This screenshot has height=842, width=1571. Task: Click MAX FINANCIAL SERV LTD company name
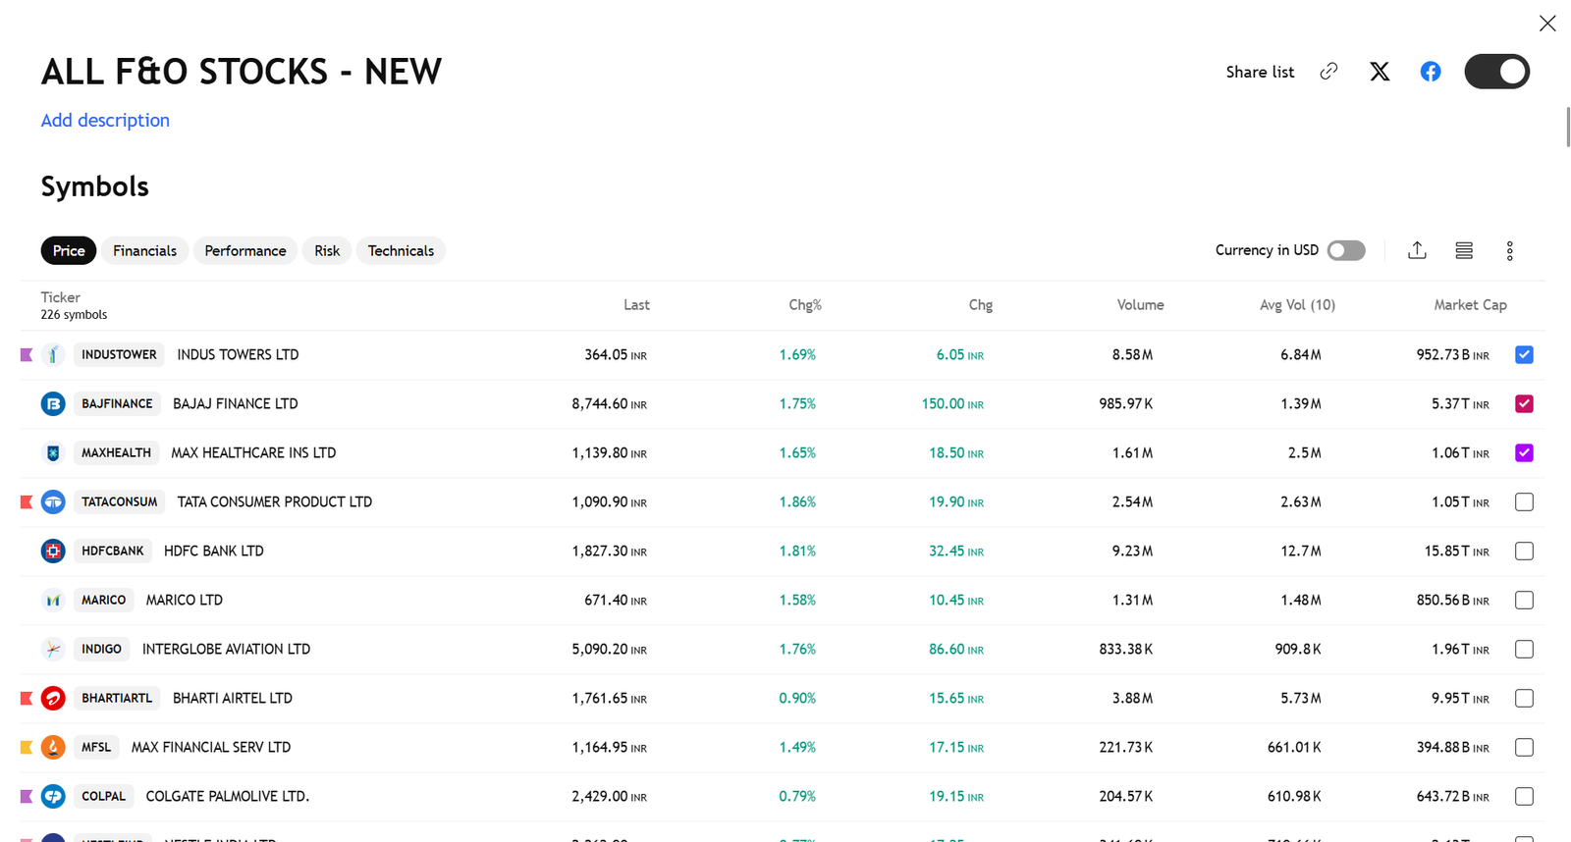point(211,747)
